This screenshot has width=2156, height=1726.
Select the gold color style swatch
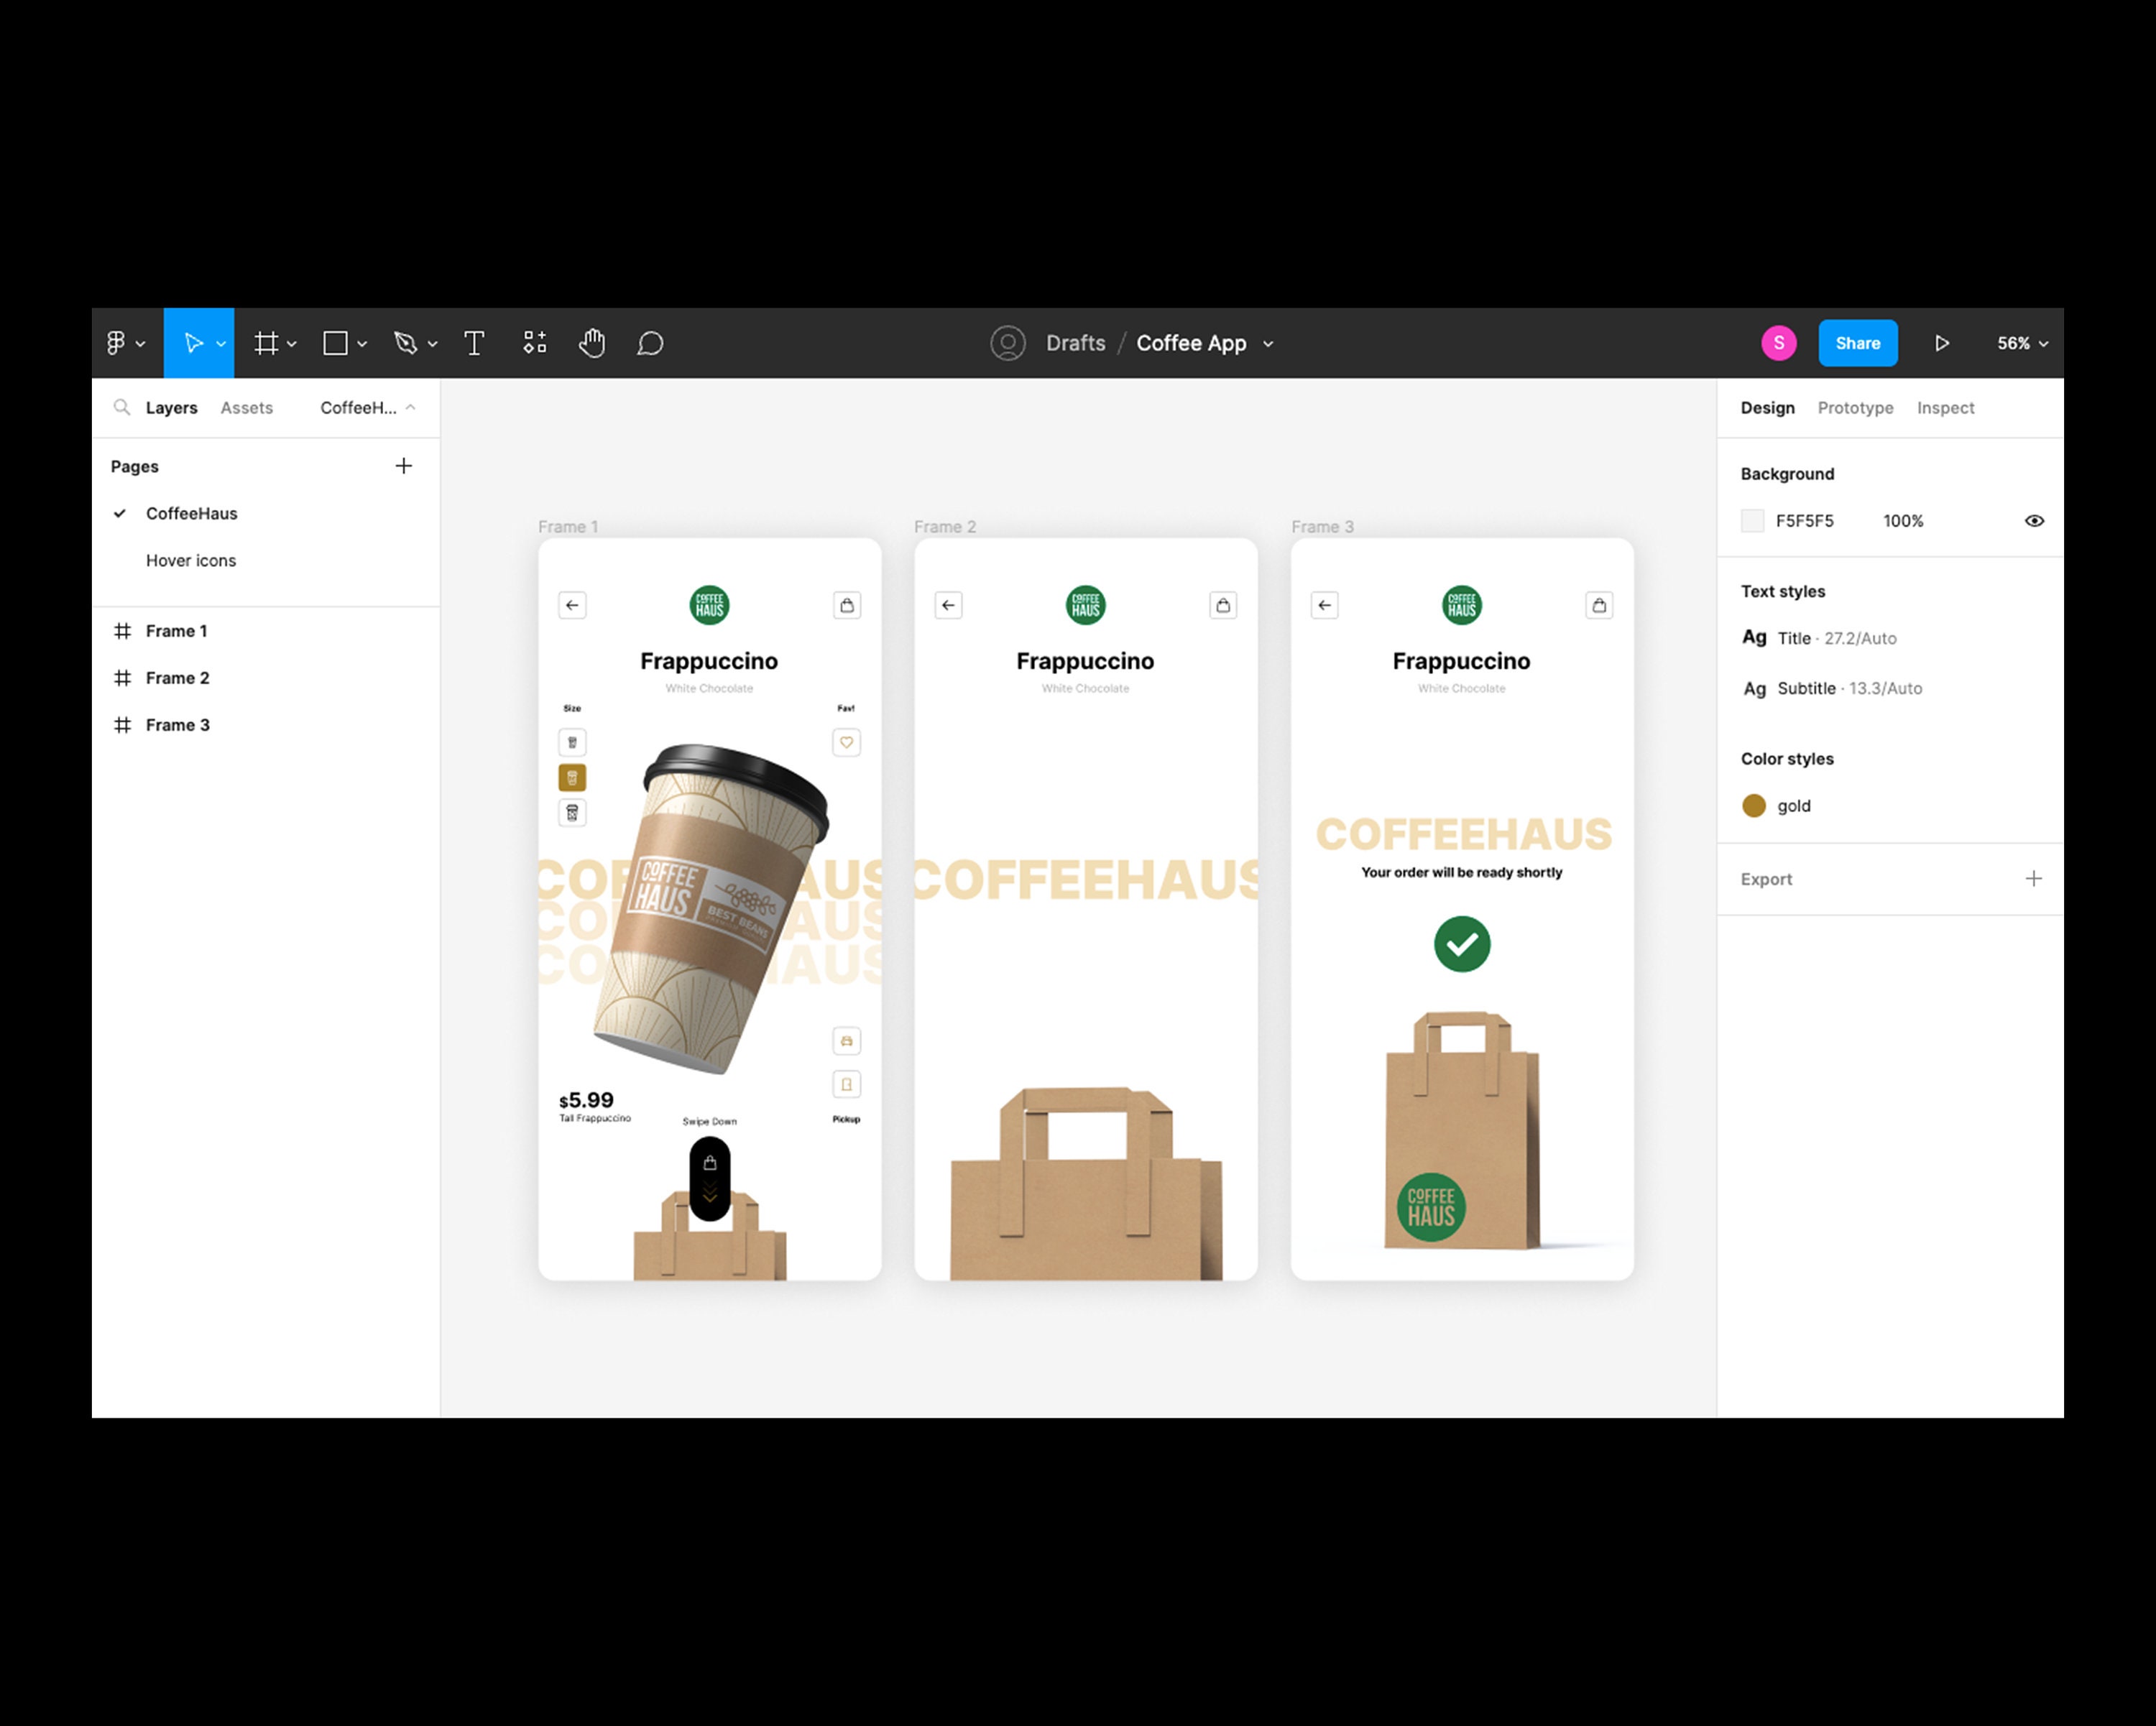pos(1753,805)
